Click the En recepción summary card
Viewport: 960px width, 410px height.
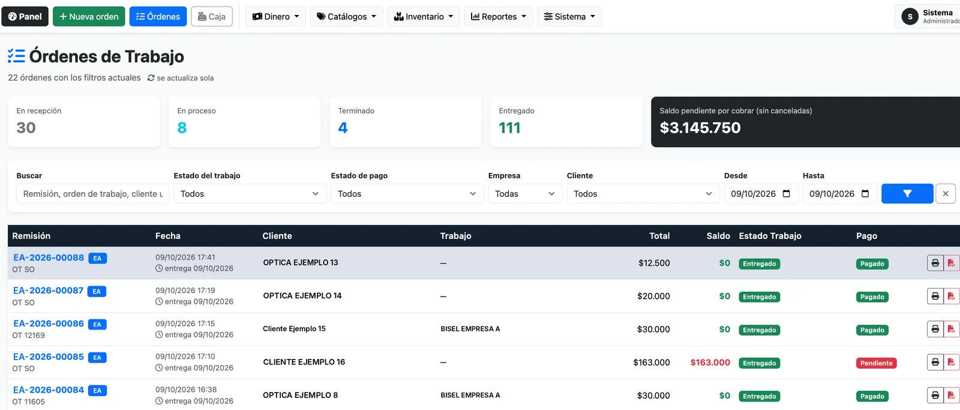point(84,122)
